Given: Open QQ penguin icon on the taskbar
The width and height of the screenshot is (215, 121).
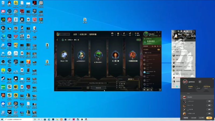Looking at the screenshot, I should pyautogui.click(x=86, y=119).
